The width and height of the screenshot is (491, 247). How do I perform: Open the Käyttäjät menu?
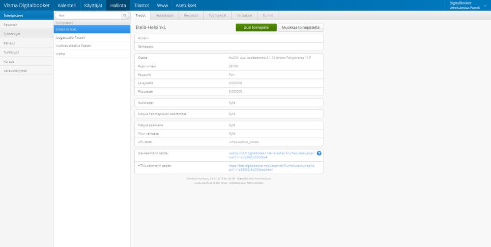pos(93,5)
